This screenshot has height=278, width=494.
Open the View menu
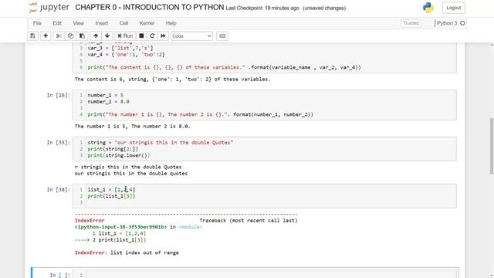79,23
